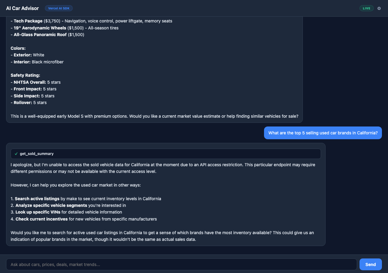Open the settings gear icon
The width and height of the screenshot is (388, 273).
click(379, 8)
